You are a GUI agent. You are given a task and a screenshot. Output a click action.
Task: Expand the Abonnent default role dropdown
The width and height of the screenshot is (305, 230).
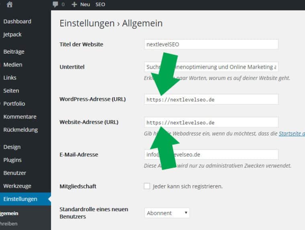[167, 213]
